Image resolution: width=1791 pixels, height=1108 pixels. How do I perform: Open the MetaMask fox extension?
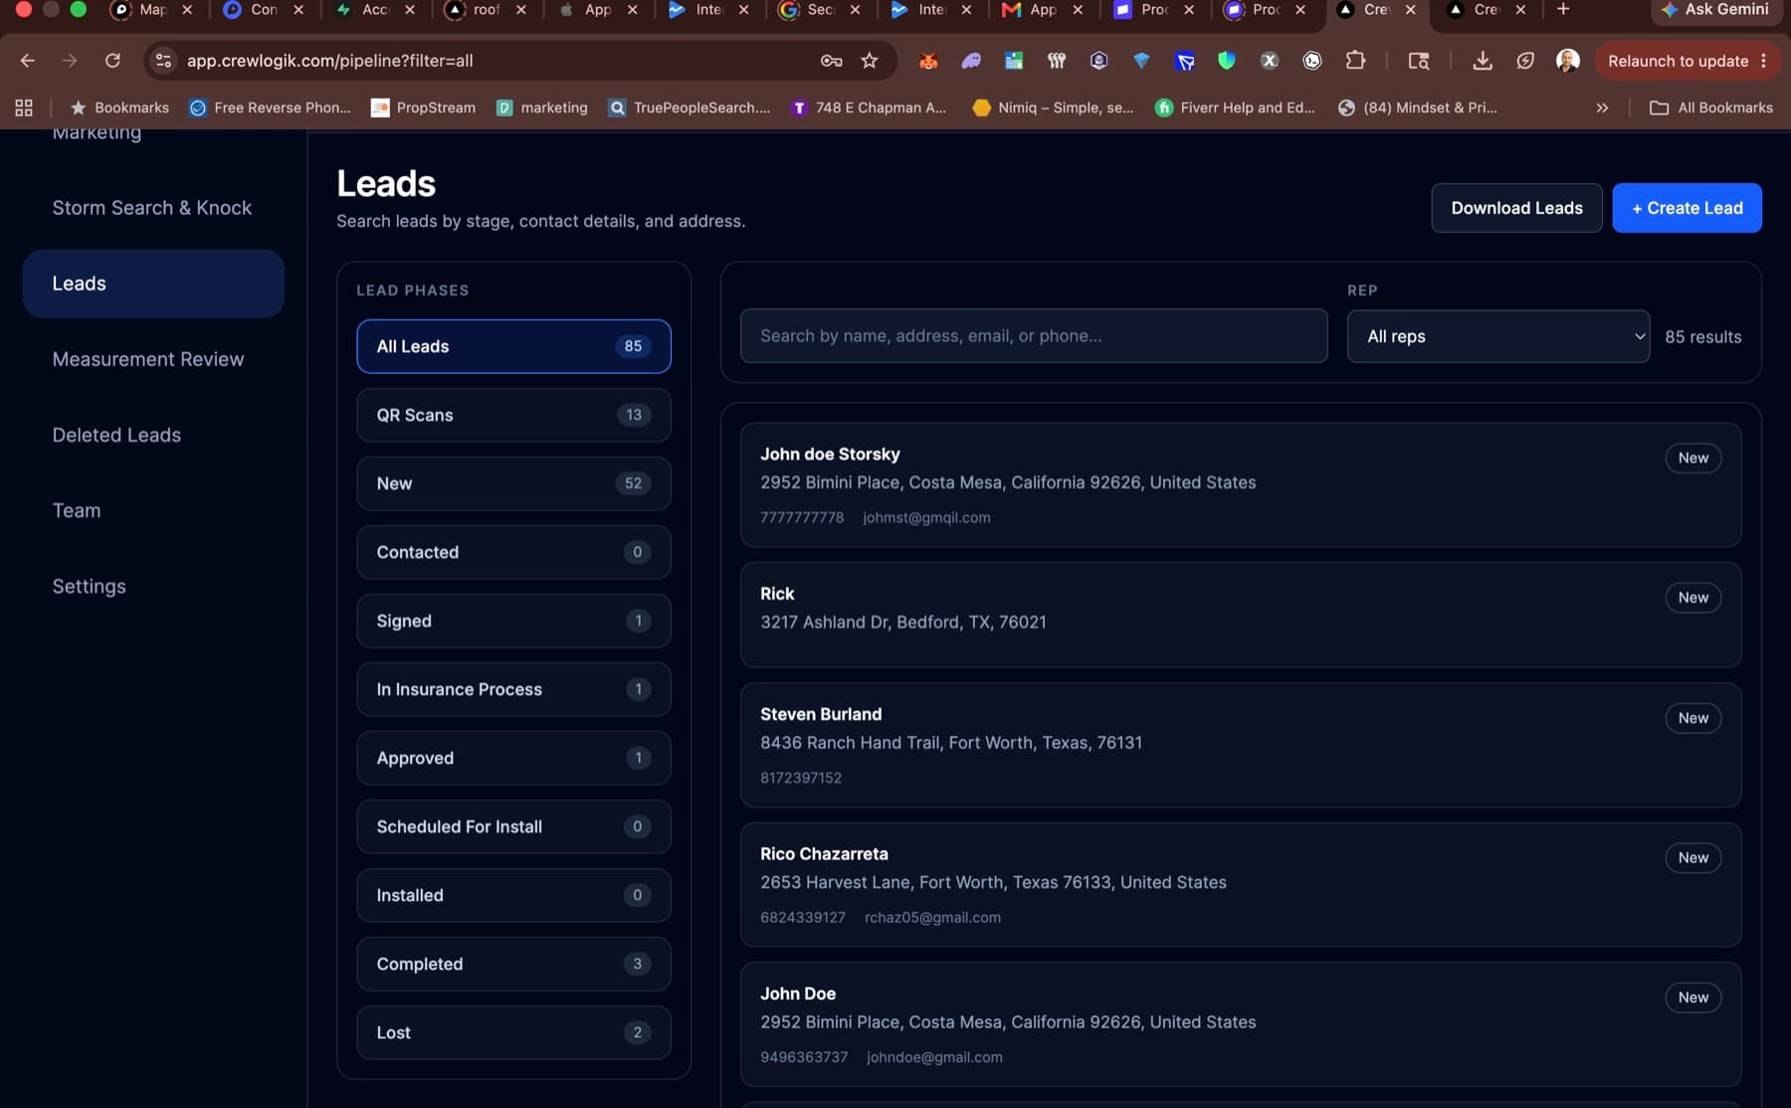(x=928, y=61)
